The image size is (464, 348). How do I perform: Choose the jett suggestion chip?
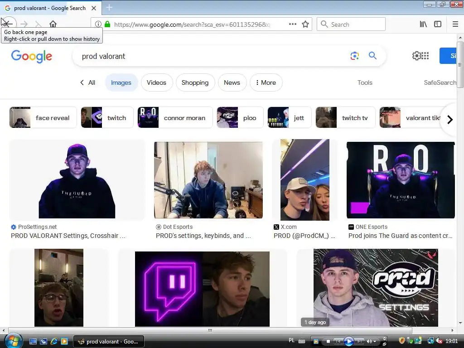(290, 117)
